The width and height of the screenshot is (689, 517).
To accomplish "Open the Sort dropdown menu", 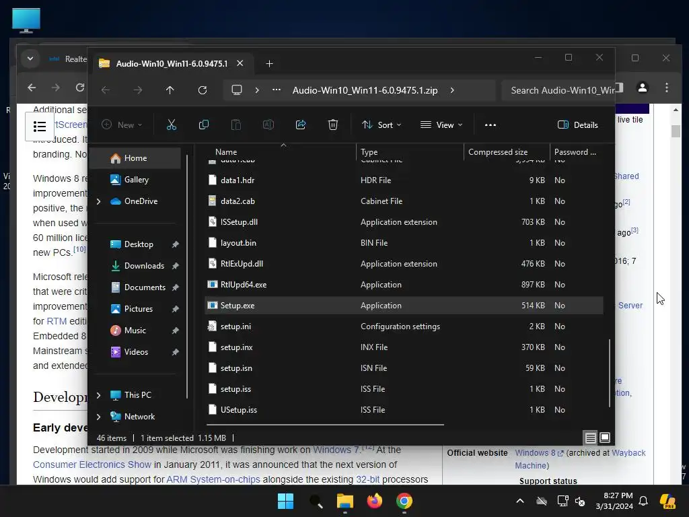I will [382, 125].
